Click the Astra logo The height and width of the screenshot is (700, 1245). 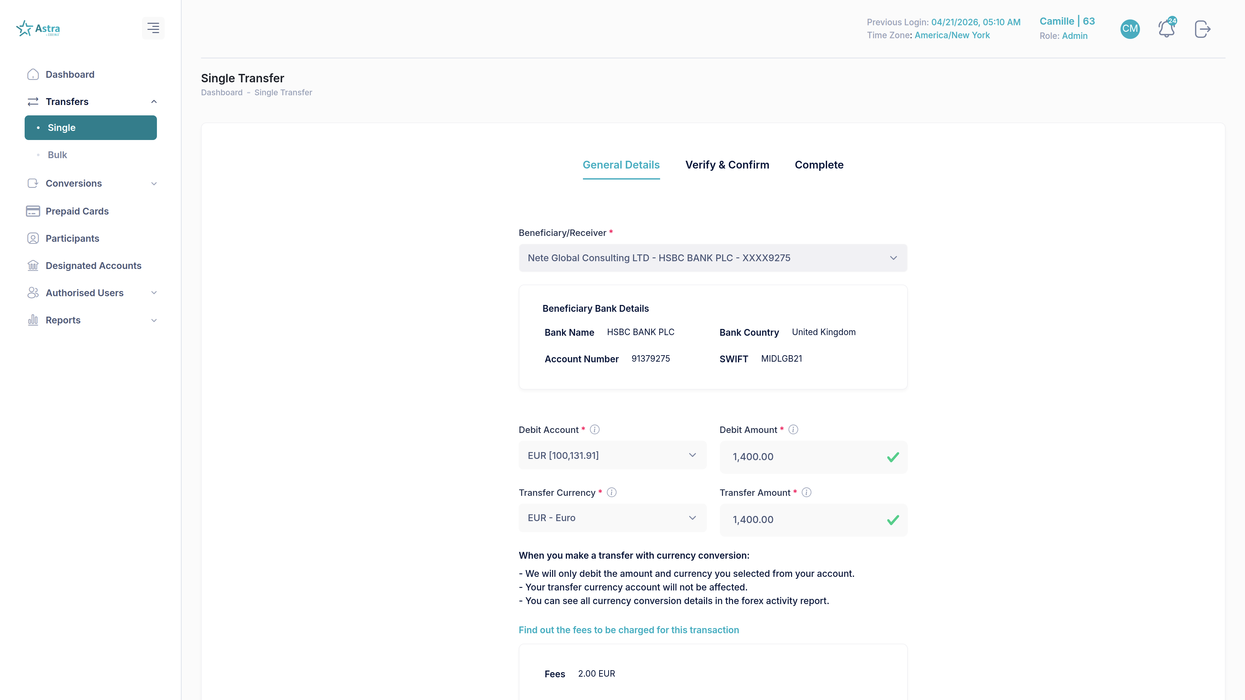click(38, 29)
